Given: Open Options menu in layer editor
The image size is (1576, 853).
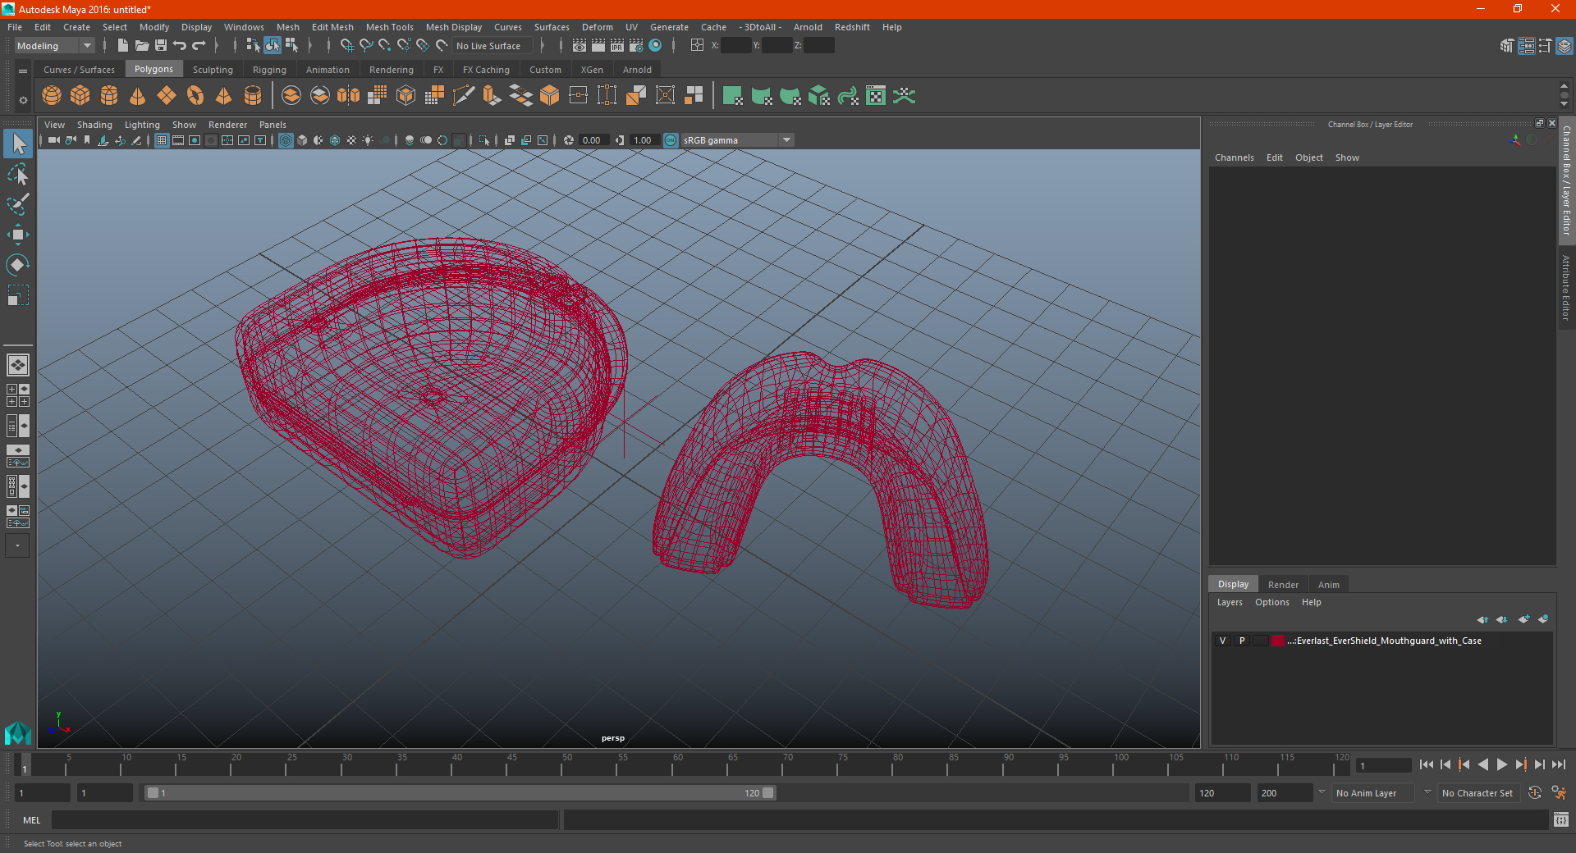Looking at the screenshot, I should pos(1271,602).
